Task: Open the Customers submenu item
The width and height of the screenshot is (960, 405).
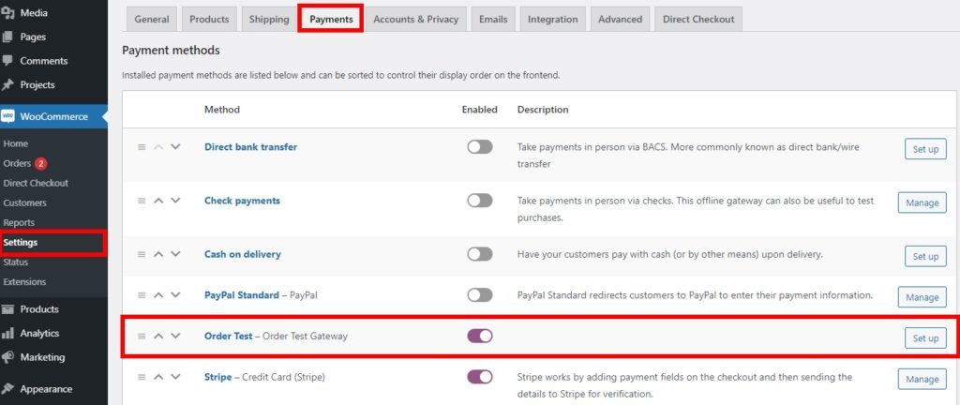Action: point(24,202)
